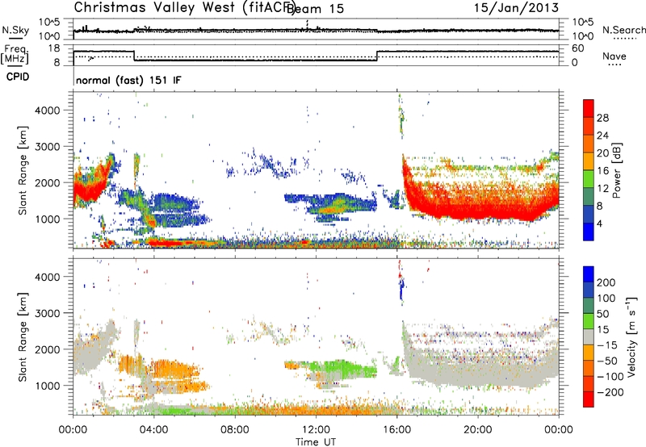The image size is (646, 447).
Task: Click the gray segment of Velocity color bar
Action: click(x=589, y=336)
